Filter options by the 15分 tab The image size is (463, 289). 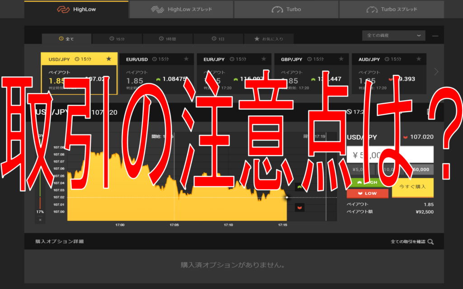pos(117,39)
